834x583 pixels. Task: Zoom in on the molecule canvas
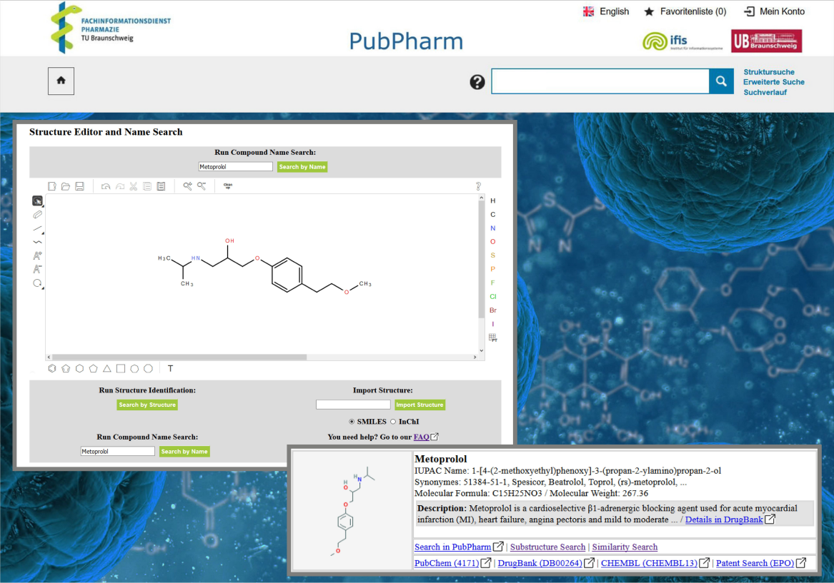coord(187,186)
